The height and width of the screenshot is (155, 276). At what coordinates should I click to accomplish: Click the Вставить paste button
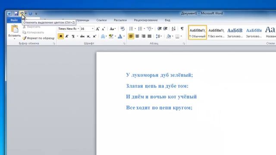coord(14,32)
